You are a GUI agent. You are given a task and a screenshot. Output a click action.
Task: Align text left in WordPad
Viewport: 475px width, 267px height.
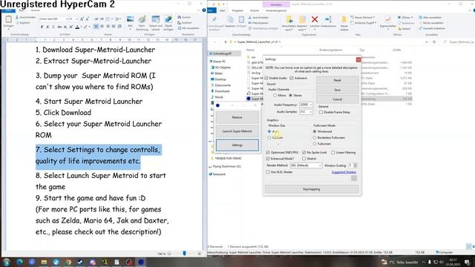[x=96, y=27]
